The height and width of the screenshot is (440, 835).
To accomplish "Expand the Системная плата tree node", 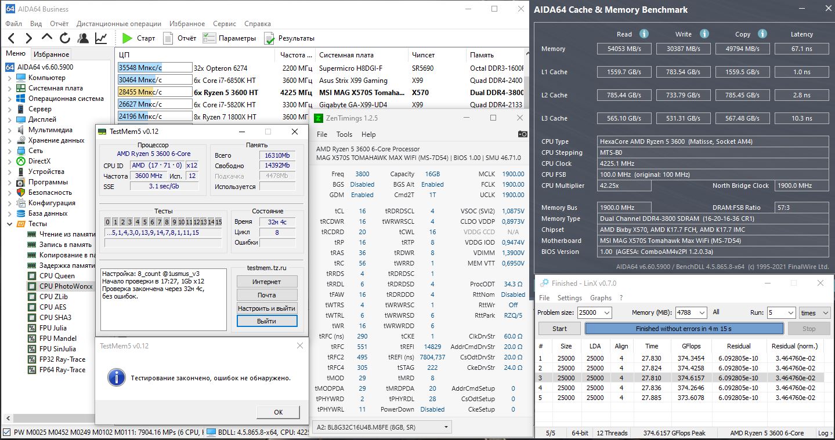I will pos(10,88).
